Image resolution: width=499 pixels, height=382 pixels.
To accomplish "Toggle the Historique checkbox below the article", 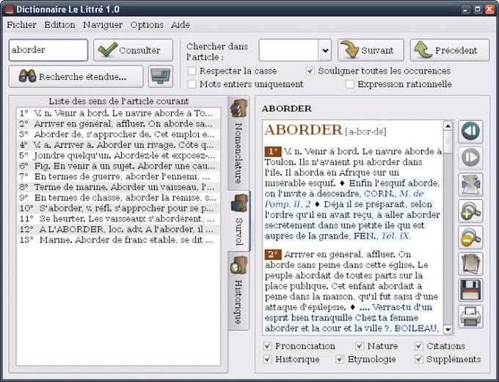I will coord(268,359).
